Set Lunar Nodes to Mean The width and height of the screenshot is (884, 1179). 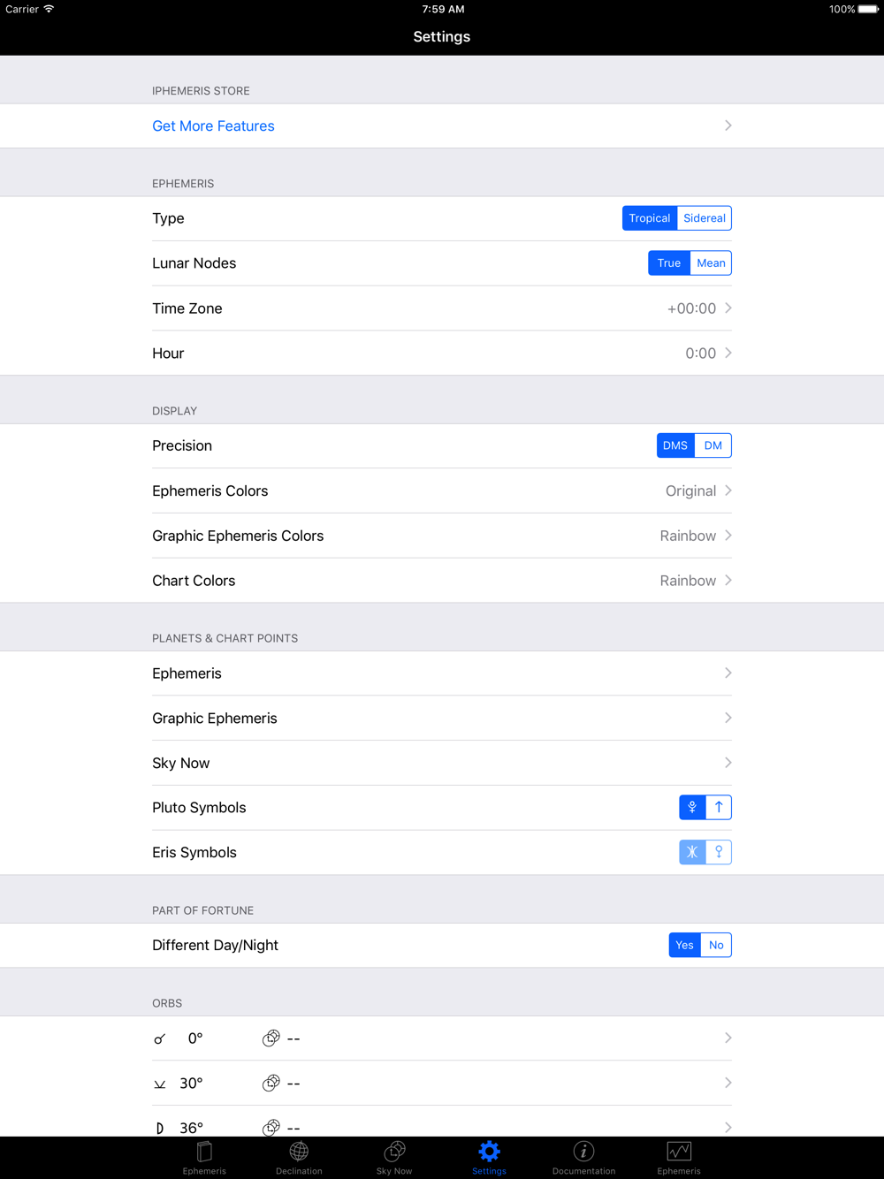(711, 263)
